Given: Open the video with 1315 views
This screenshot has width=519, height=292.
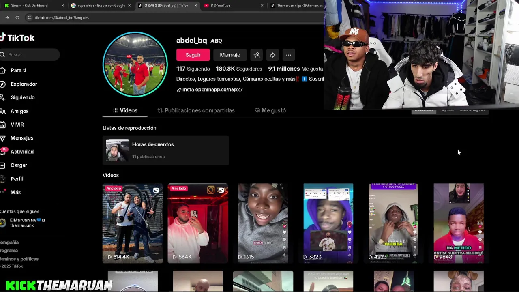Looking at the screenshot, I should (x=263, y=223).
